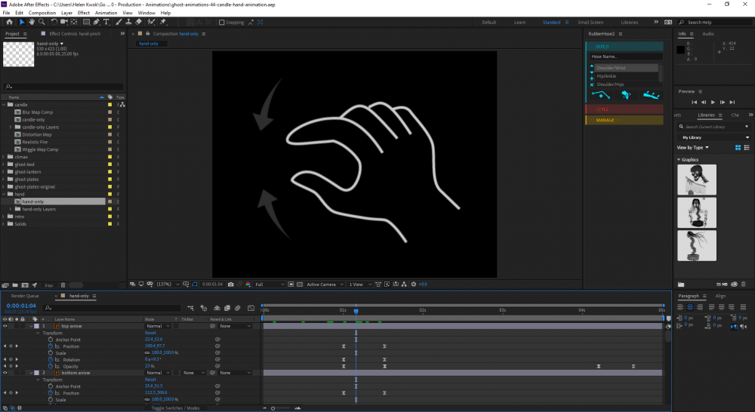
Task: Toggle Rotation stopwatch of top arrow
Action: [51, 359]
